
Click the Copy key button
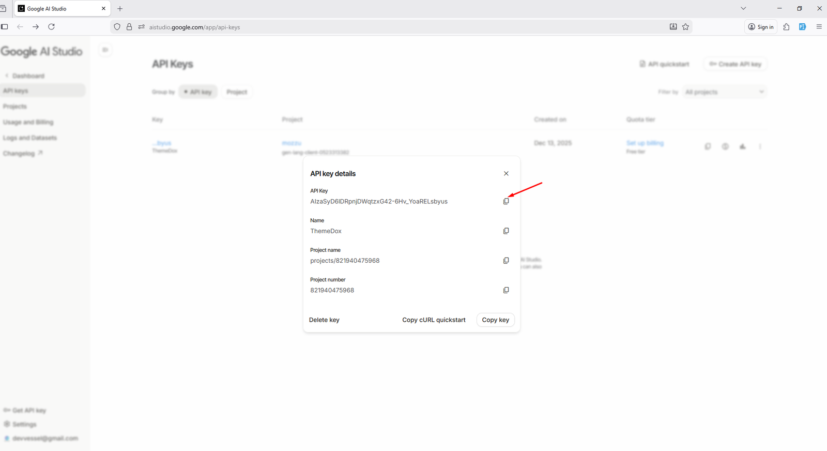point(495,320)
